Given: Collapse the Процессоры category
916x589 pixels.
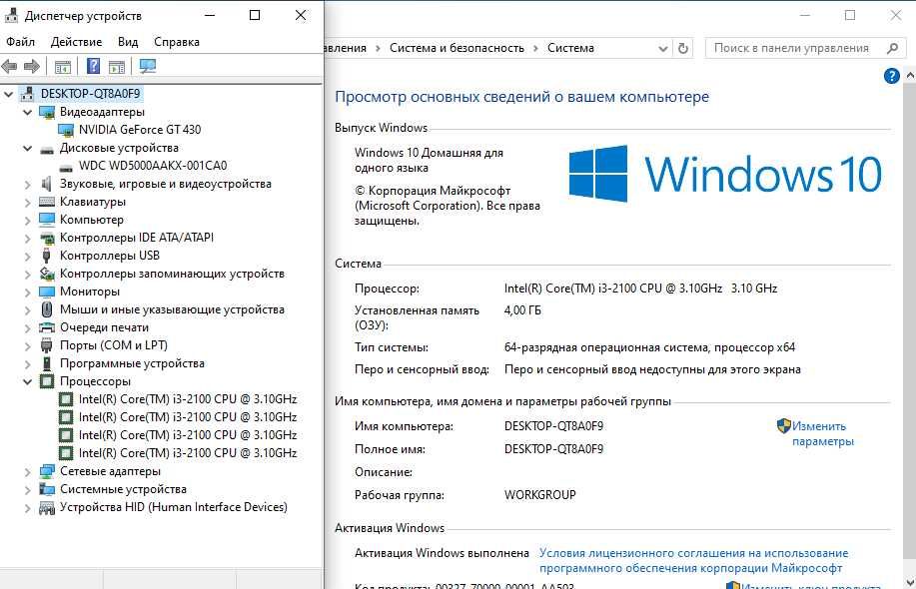Looking at the screenshot, I should tap(27, 381).
